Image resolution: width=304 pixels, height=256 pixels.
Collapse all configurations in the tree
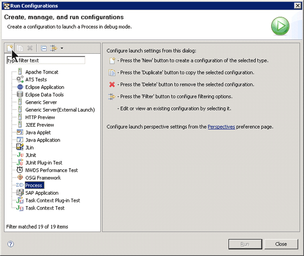(x=44, y=48)
